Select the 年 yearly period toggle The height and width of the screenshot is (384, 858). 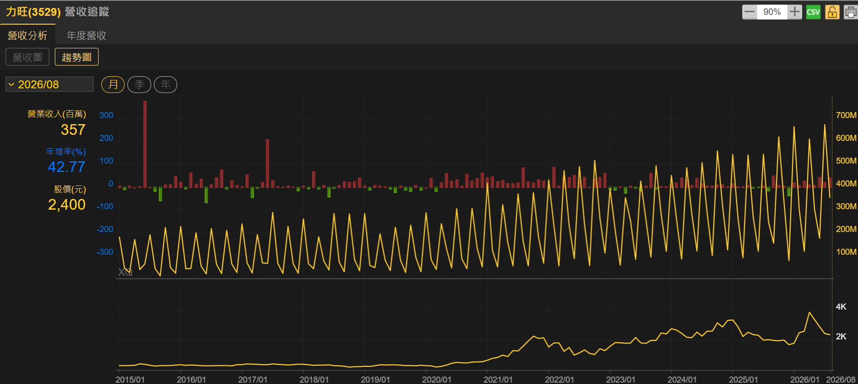166,85
